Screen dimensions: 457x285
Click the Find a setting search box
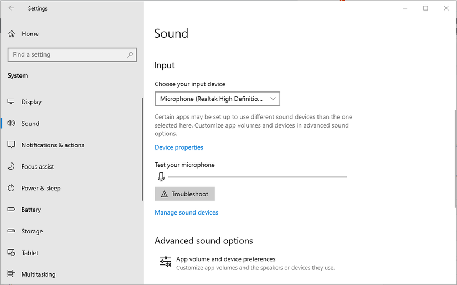tap(72, 54)
